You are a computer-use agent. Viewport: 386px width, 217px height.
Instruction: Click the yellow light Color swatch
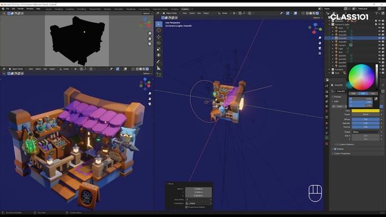point(365,111)
